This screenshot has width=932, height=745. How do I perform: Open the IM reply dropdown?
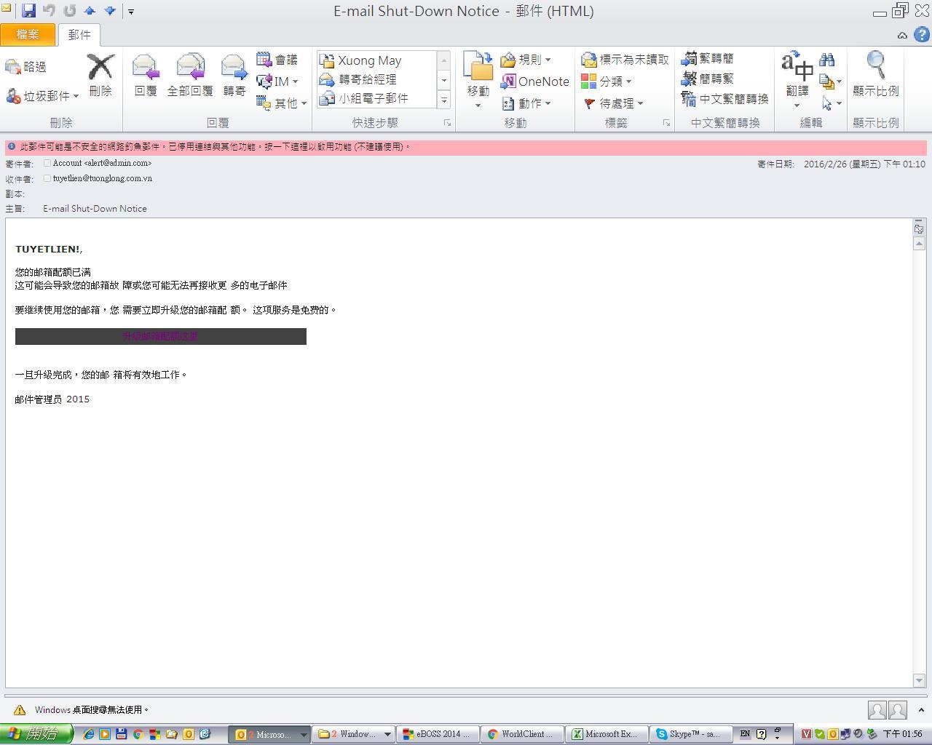tap(277, 81)
